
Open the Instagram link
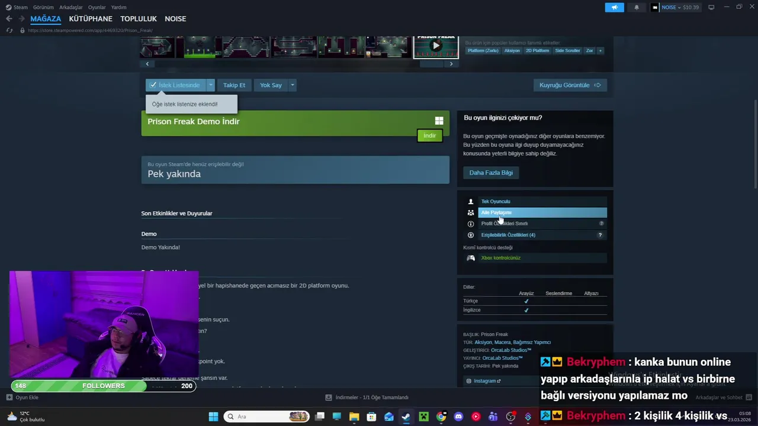[484, 381]
